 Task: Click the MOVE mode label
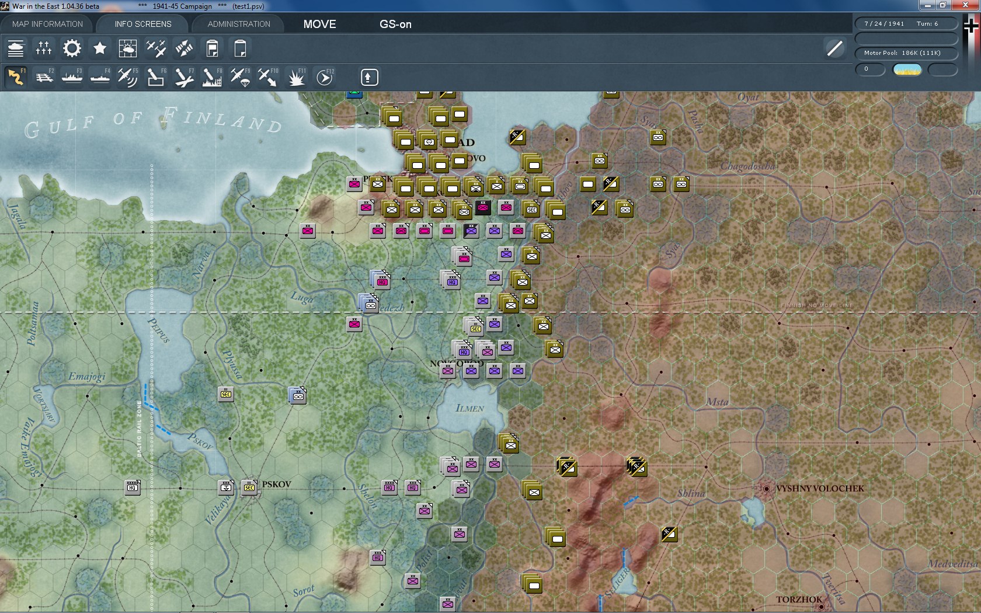tap(319, 24)
